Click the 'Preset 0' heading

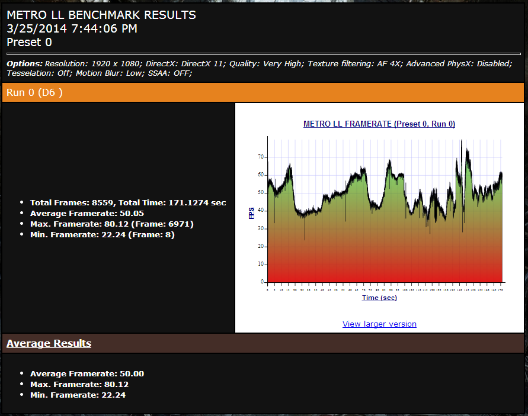pyautogui.click(x=29, y=43)
